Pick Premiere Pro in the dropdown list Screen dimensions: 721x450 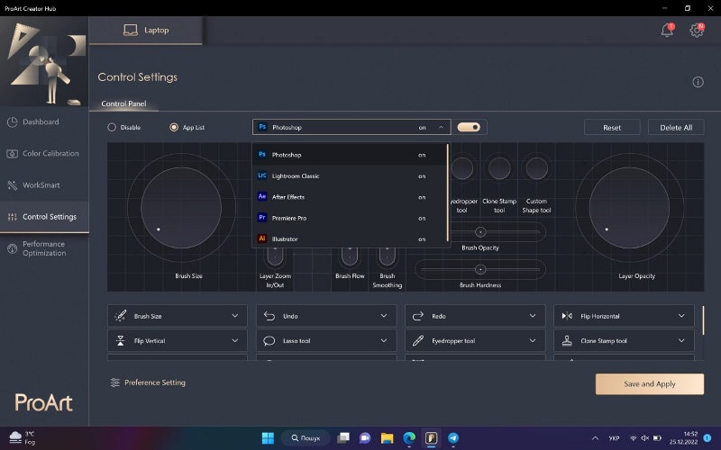(350, 218)
